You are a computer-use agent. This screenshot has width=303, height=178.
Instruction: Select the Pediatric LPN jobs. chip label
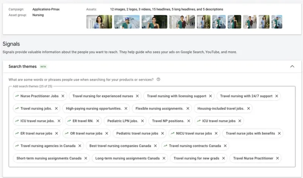click(x=123, y=121)
